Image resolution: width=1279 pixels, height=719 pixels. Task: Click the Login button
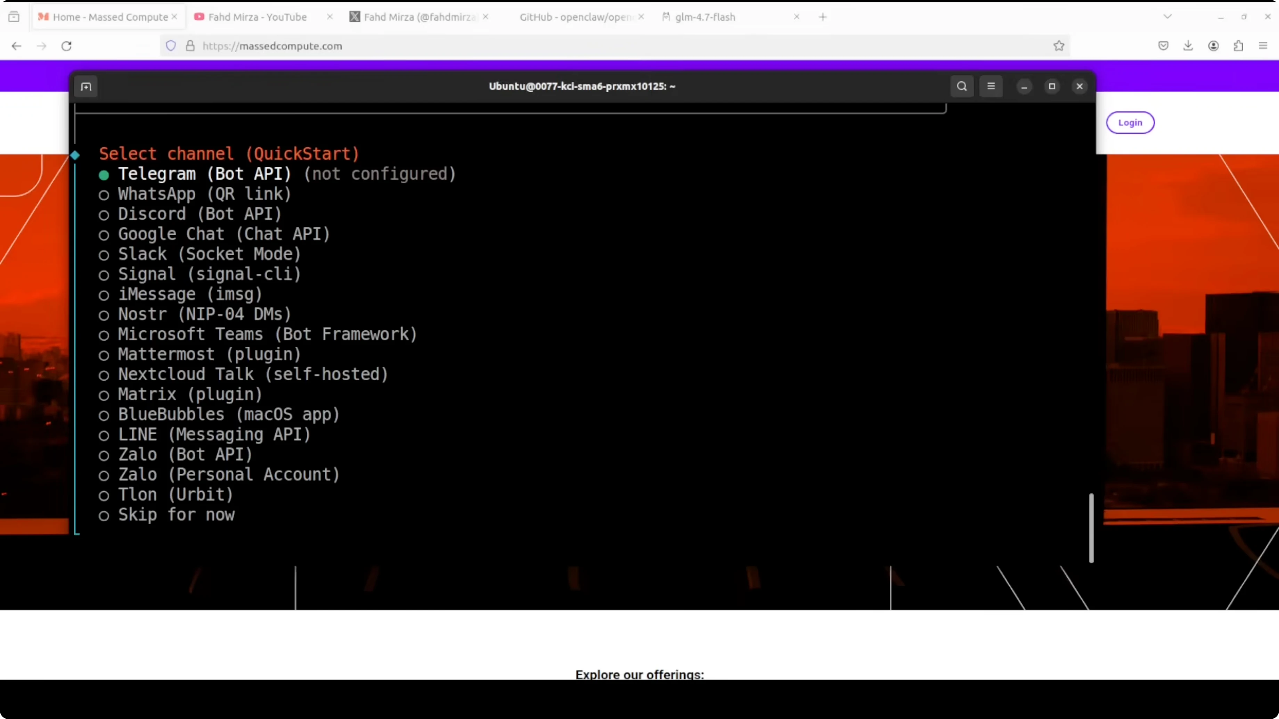1130,123
